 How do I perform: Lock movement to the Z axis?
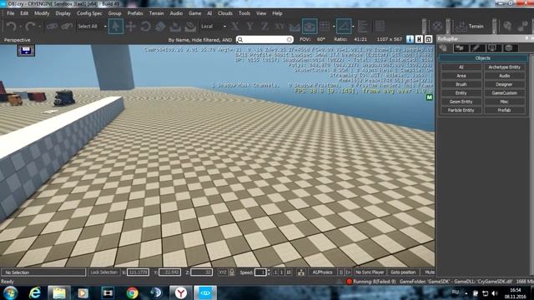[264, 26]
